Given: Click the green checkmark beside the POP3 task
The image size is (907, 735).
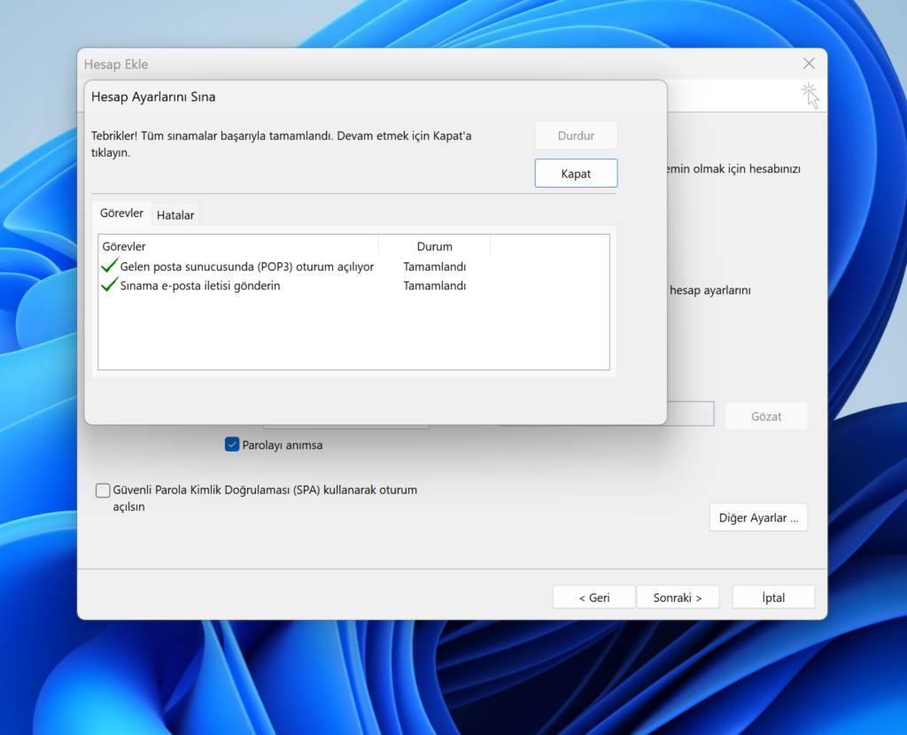Looking at the screenshot, I should (x=110, y=266).
